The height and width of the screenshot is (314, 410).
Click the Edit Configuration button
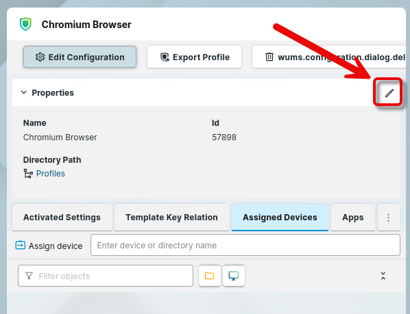80,57
